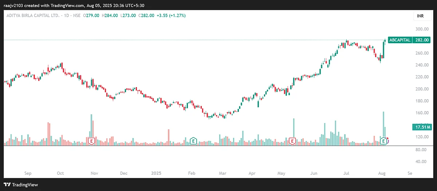Click the red earnings marker in mid May
The image size is (437, 191).
point(292,141)
